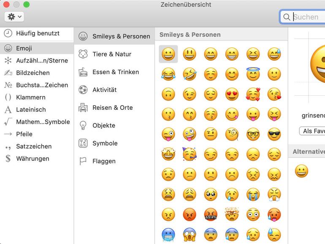Select the grinning face emoji in the grid
325x244 pixels.
point(168,54)
